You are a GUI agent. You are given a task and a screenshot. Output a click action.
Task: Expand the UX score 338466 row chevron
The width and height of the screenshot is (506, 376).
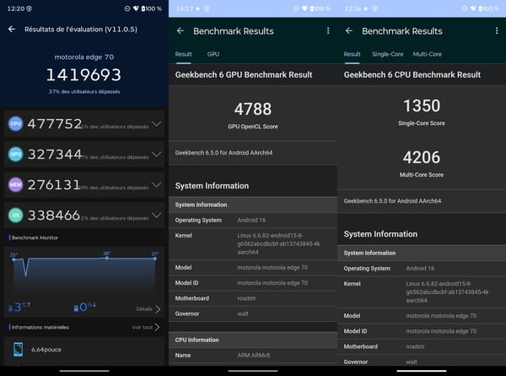pos(156,215)
